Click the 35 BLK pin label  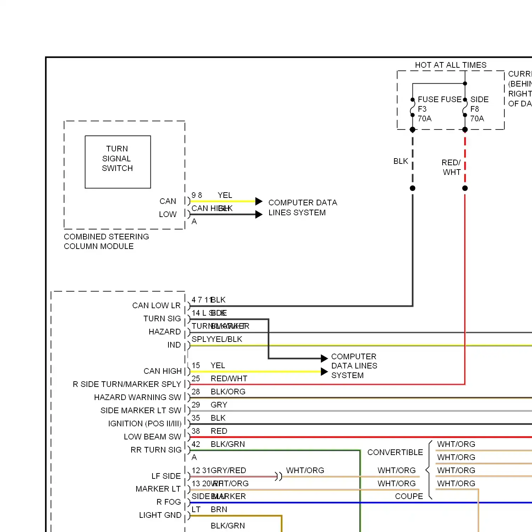tap(209, 418)
